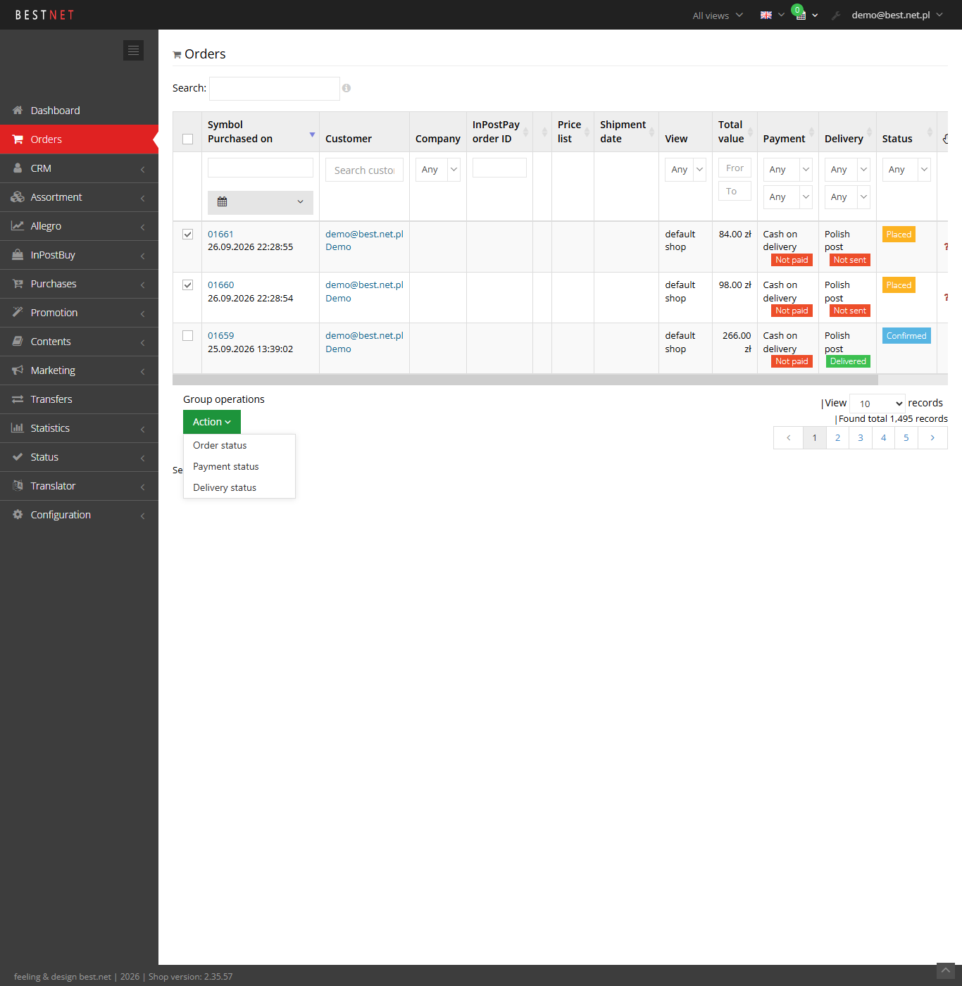Open the language flag selector

(x=772, y=15)
